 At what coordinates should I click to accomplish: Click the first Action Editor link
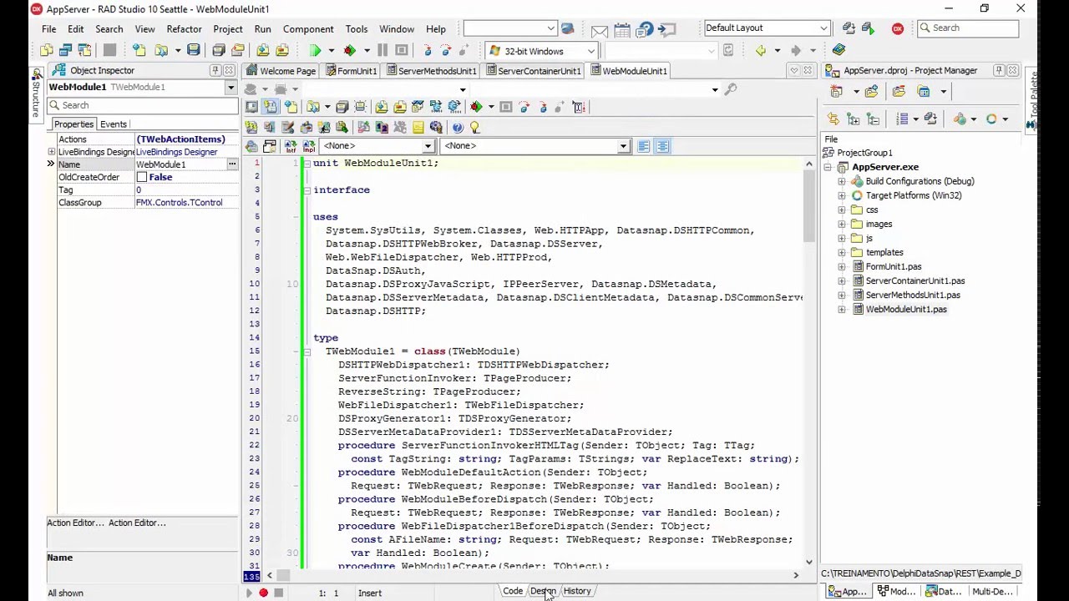tap(75, 523)
